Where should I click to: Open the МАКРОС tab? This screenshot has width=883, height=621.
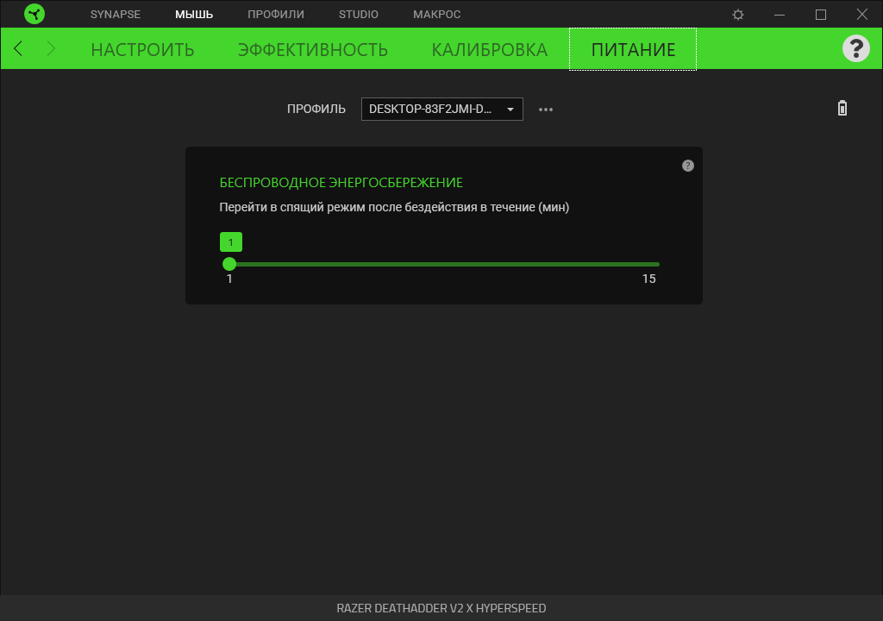437,14
